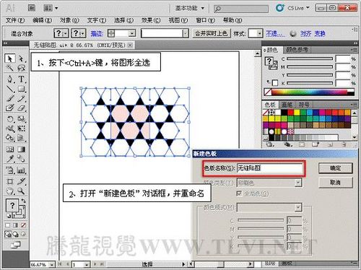This screenshot has height=270, width=361.
Task: Select the Rectangle tool
Action: pos(22,89)
